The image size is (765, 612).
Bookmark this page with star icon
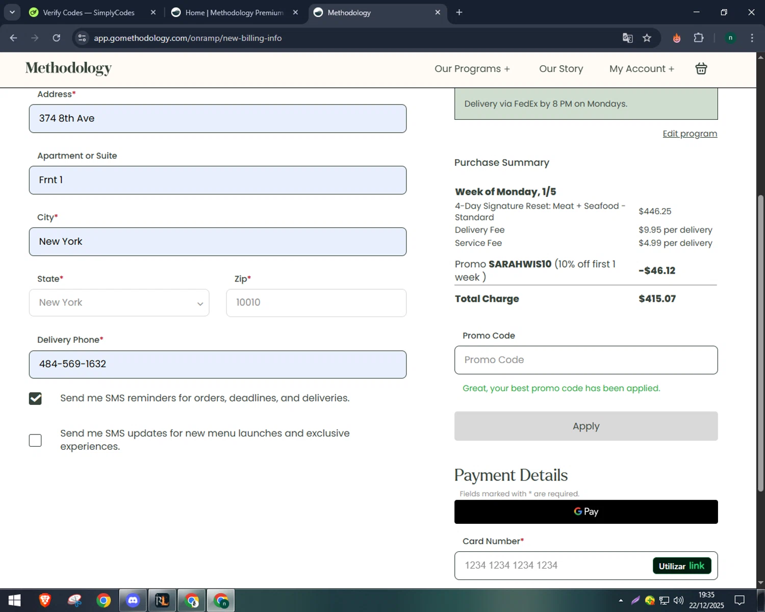point(647,38)
